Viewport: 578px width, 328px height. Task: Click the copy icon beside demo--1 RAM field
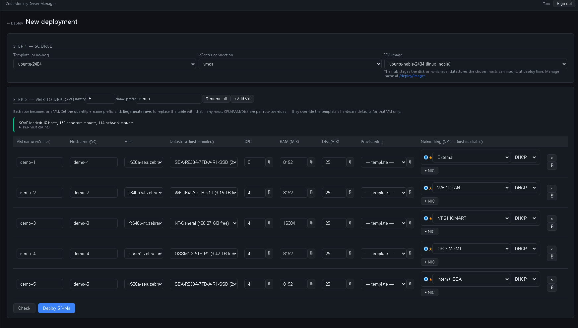point(311,162)
